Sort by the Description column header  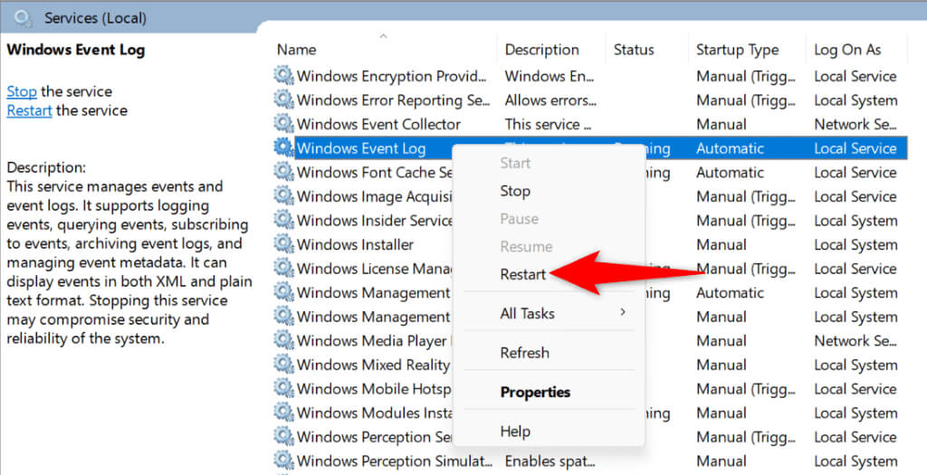point(541,50)
